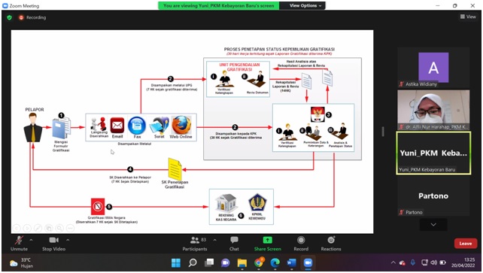
Task: Open the View Options dropdown
Action: pos(305,5)
